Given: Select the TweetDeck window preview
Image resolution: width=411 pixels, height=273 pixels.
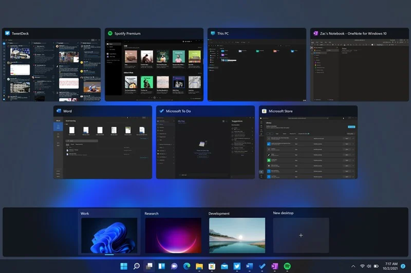Looking at the screenshot, I should [51, 69].
